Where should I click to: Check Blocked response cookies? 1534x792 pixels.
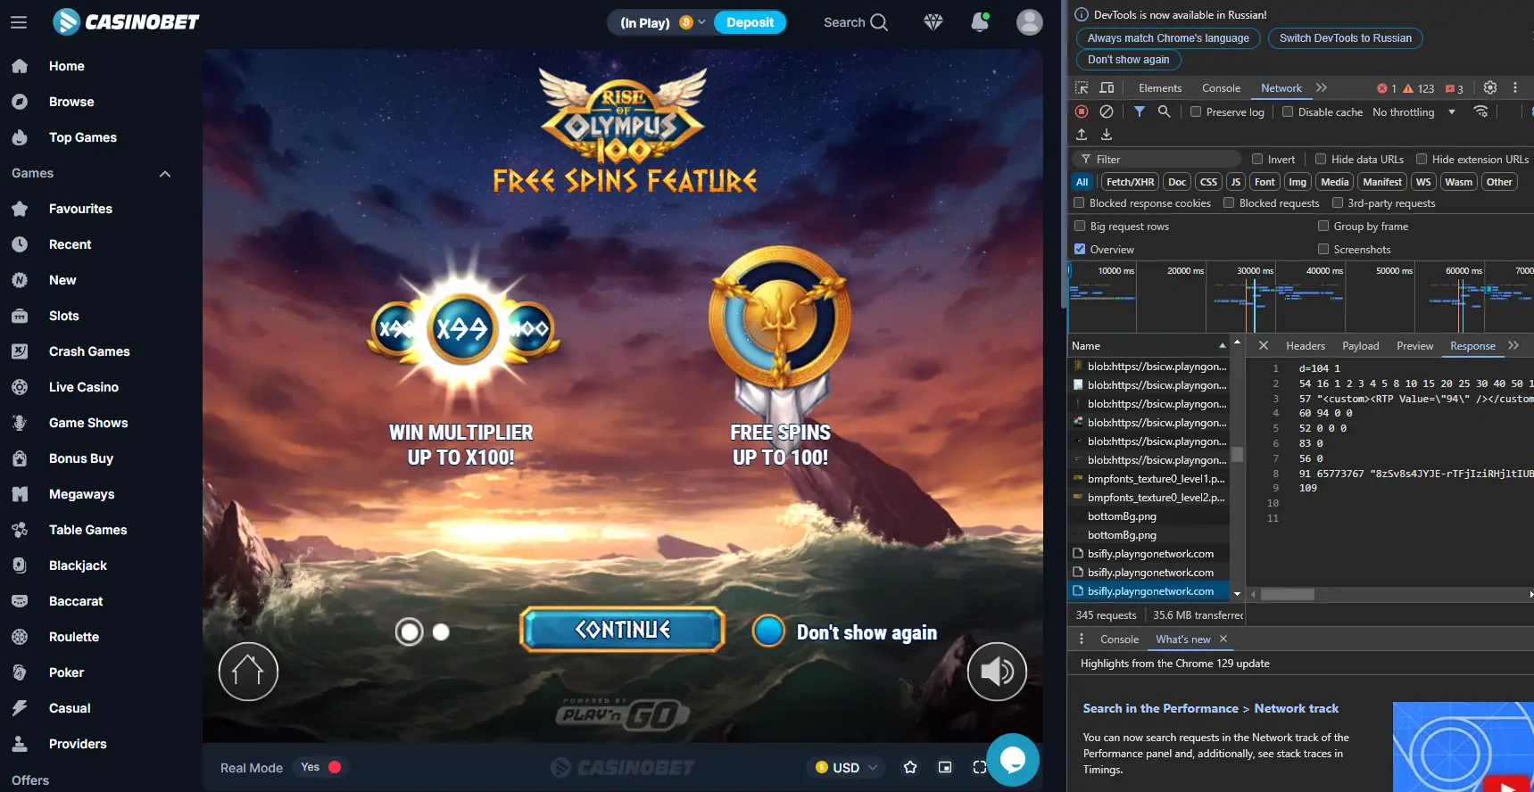(x=1079, y=202)
